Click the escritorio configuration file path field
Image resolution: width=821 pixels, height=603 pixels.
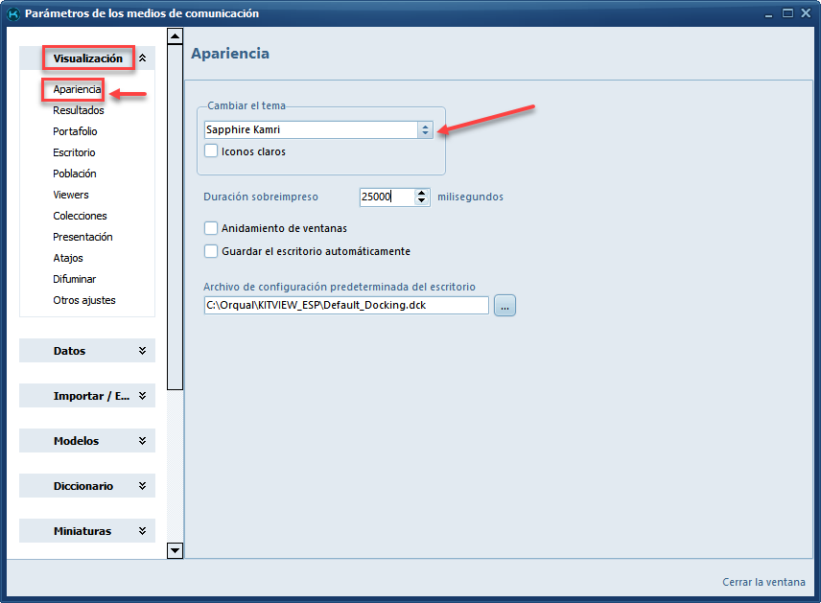click(x=345, y=306)
